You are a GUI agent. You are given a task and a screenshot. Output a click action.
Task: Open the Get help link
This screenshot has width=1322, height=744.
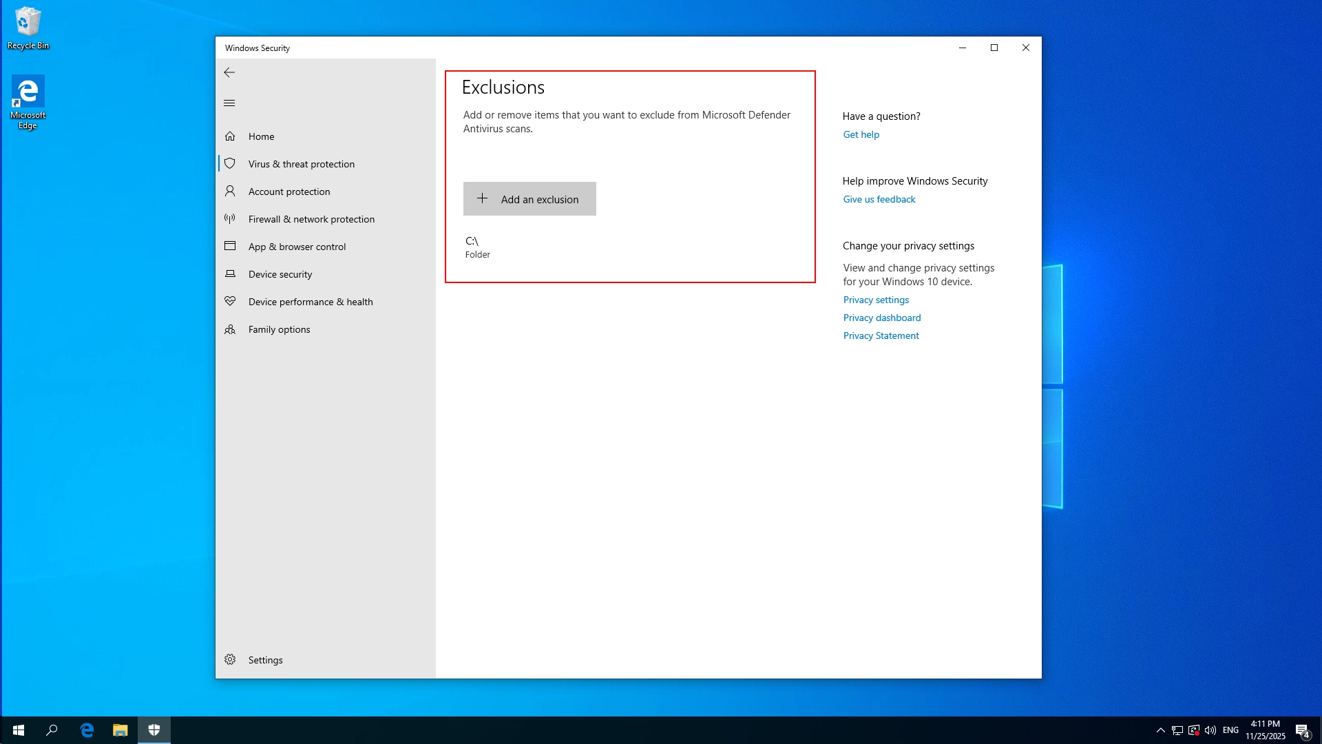pyautogui.click(x=861, y=134)
